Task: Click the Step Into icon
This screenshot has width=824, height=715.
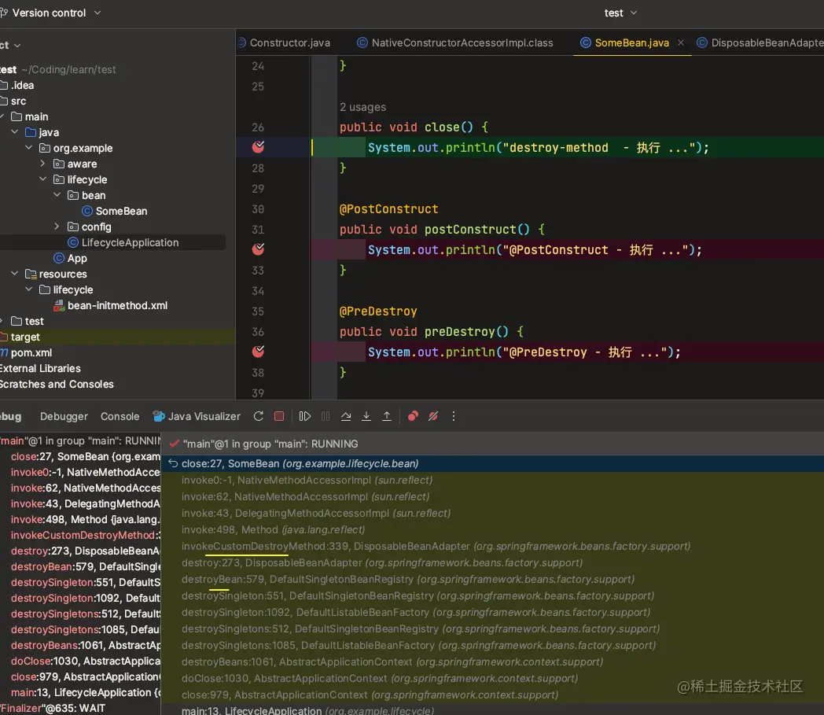Action: pyautogui.click(x=366, y=416)
